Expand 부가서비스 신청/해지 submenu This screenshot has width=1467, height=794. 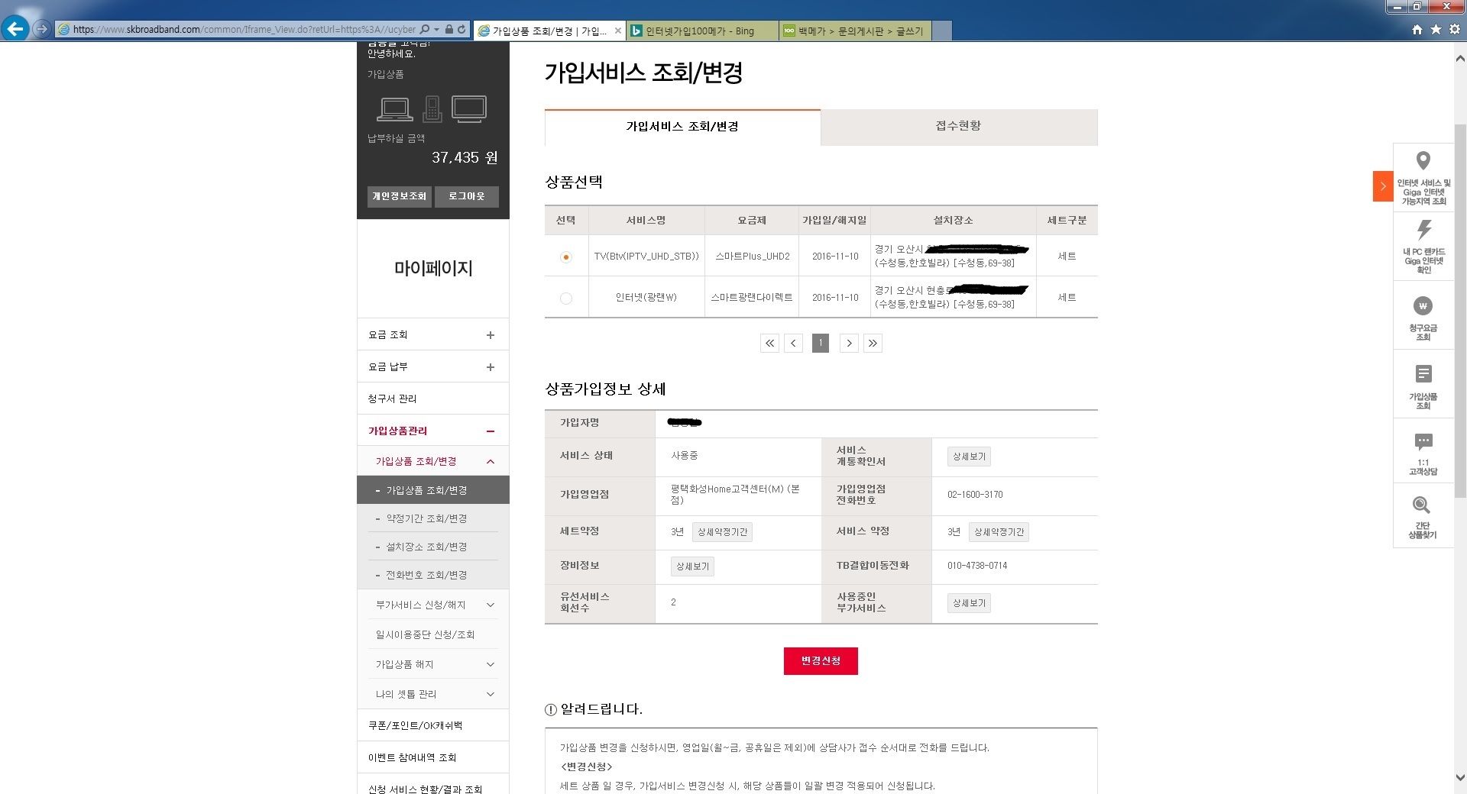tap(490, 605)
